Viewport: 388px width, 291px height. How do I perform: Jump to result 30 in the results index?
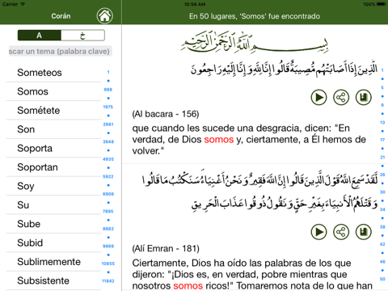(382, 192)
